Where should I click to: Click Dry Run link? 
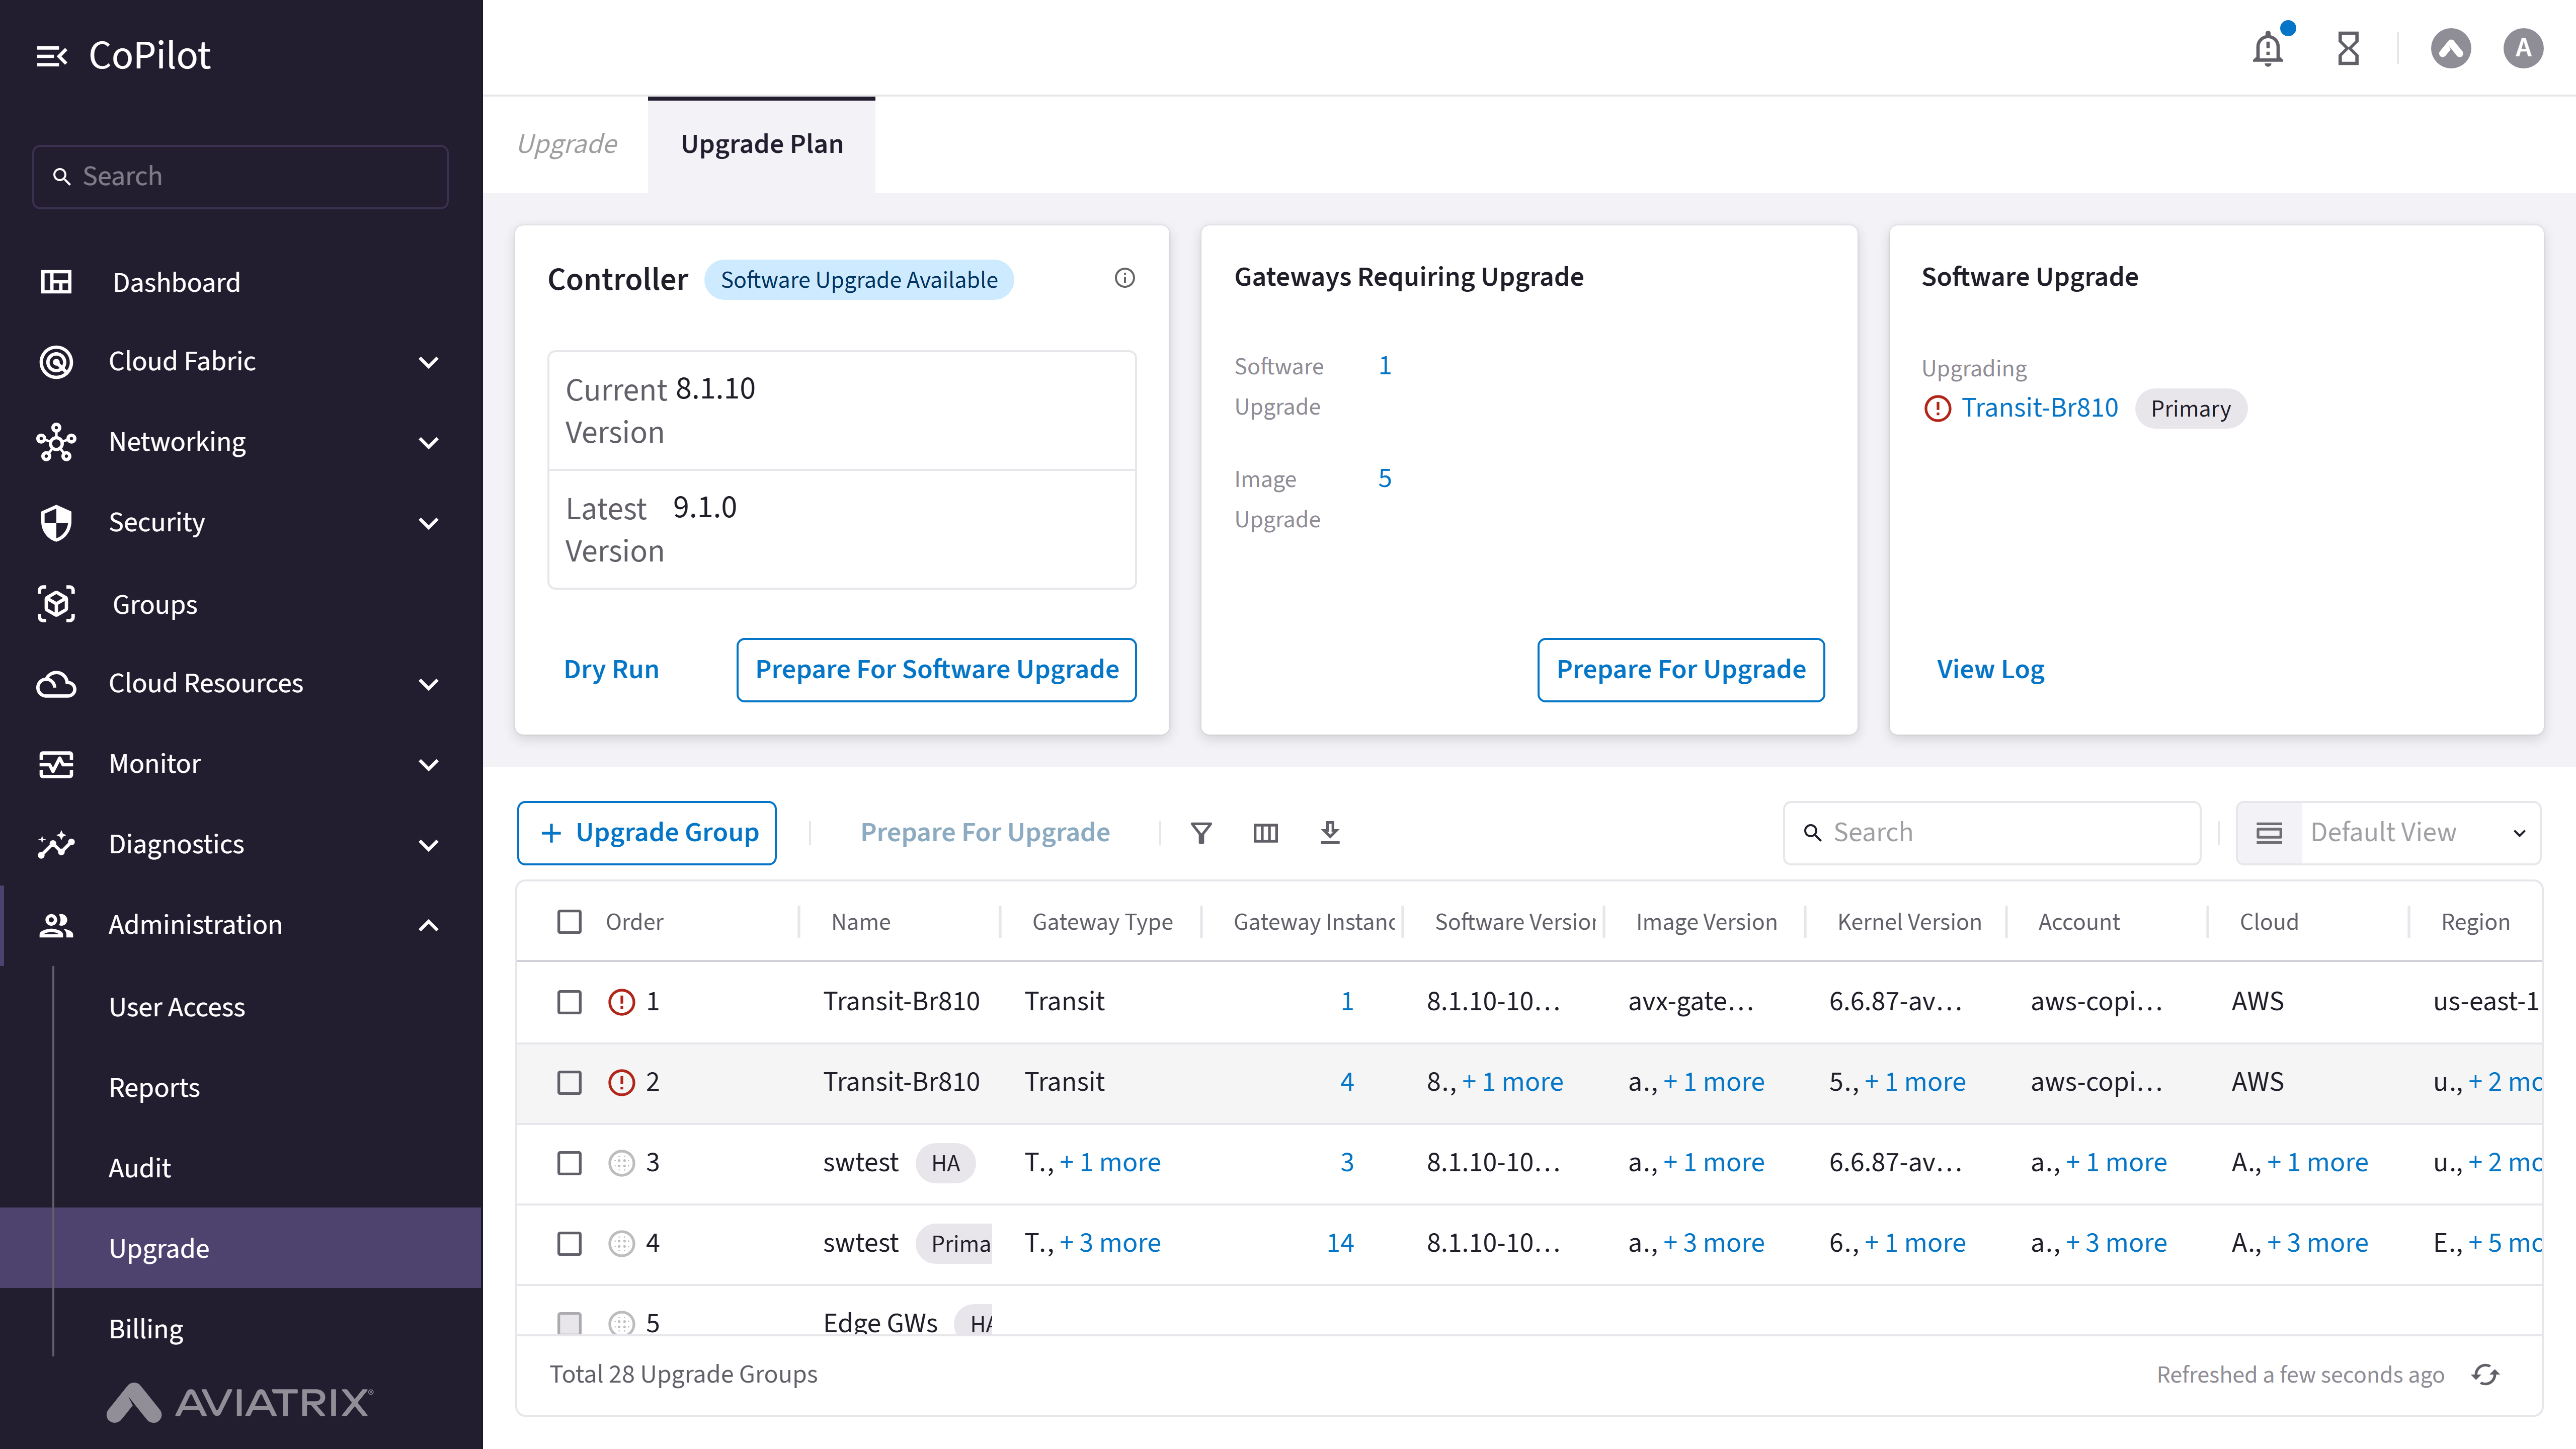point(611,669)
